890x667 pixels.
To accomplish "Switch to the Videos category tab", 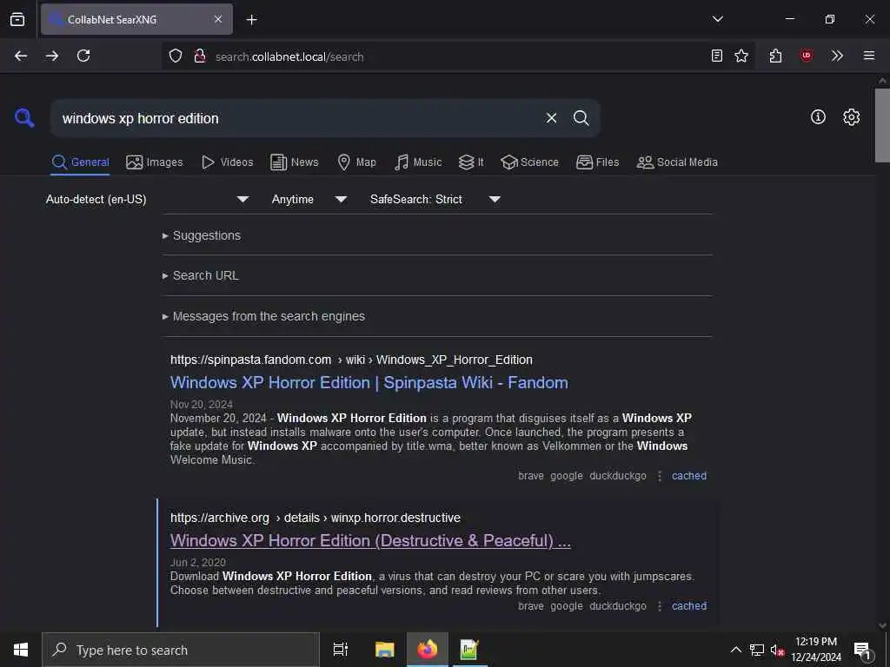I will (227, 162).
